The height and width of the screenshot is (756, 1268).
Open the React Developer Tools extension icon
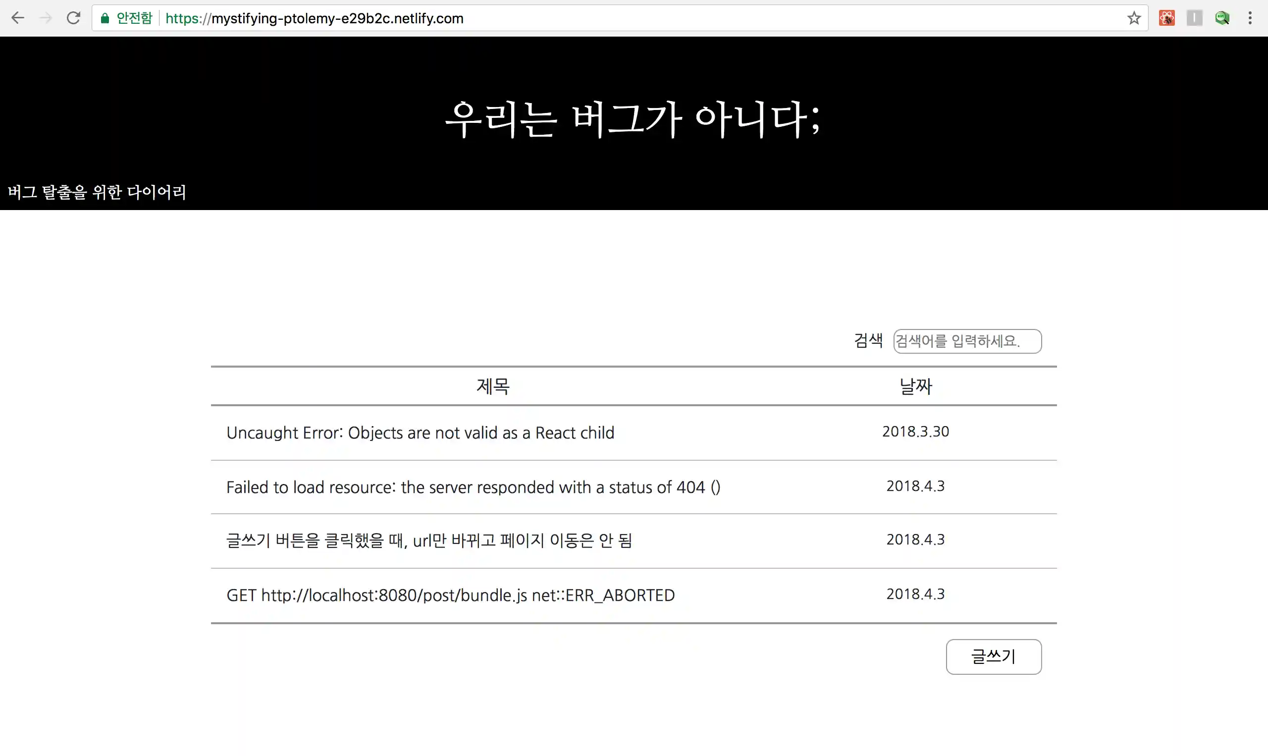pyautogui.click(x=1166, y=18)
